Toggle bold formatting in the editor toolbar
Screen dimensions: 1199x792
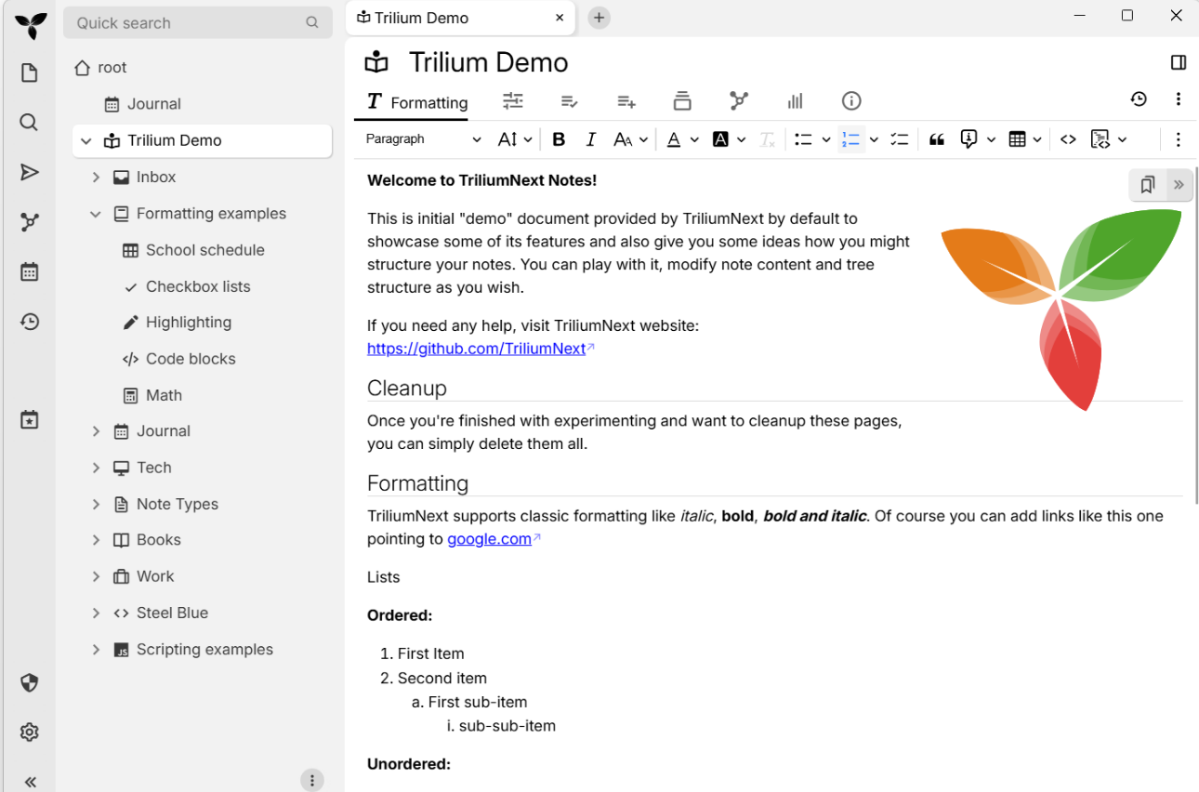[x=559, y=139]
